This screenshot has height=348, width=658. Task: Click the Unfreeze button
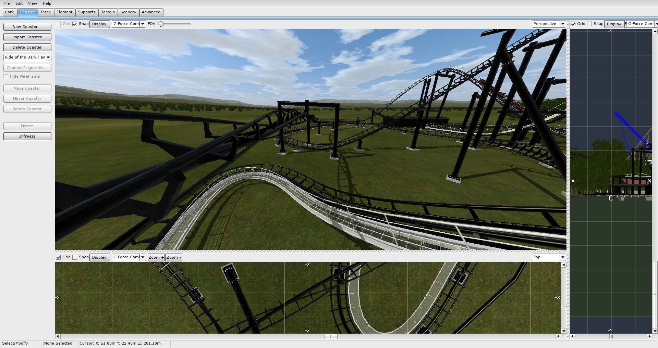pos(27,136)
